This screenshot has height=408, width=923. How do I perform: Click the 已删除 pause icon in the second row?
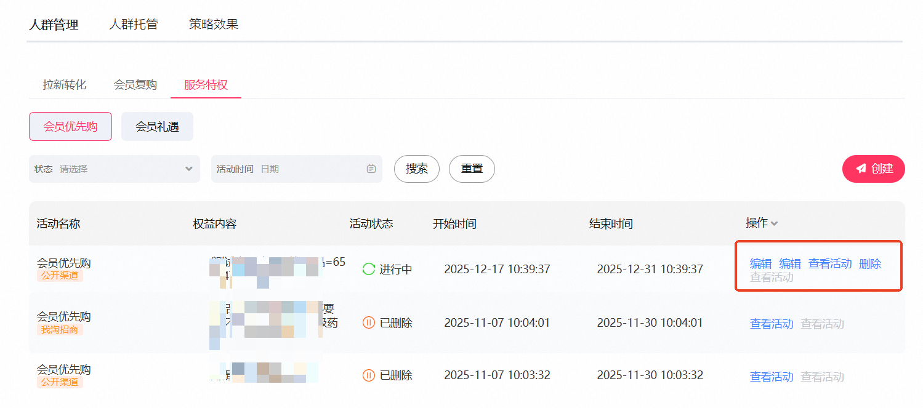click(x=368, y=322)
